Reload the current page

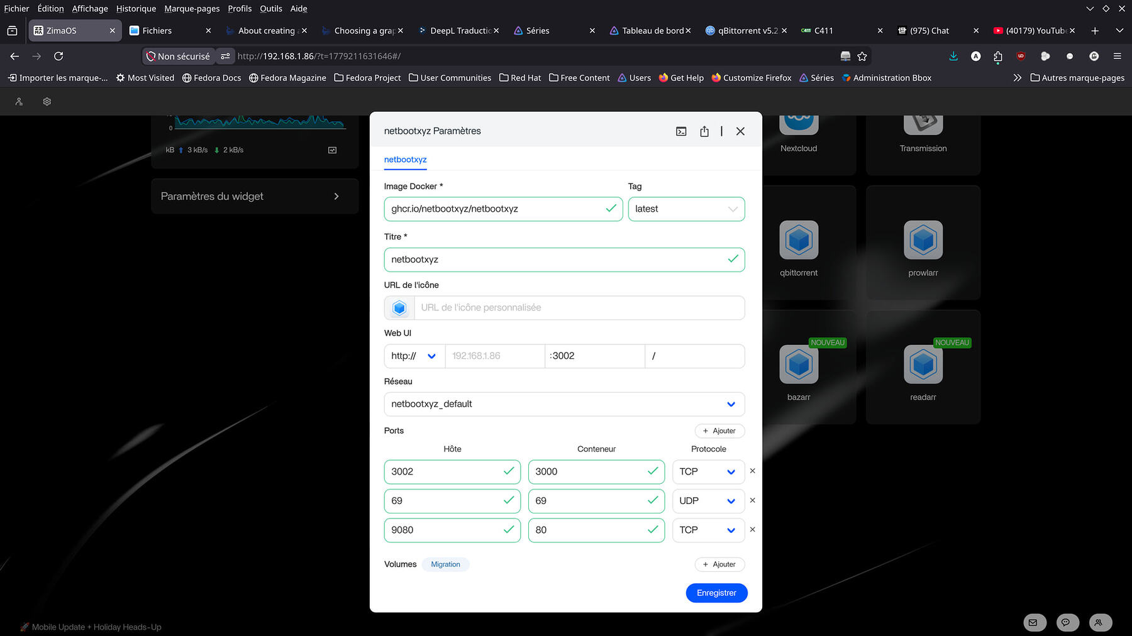click(58, 57)
